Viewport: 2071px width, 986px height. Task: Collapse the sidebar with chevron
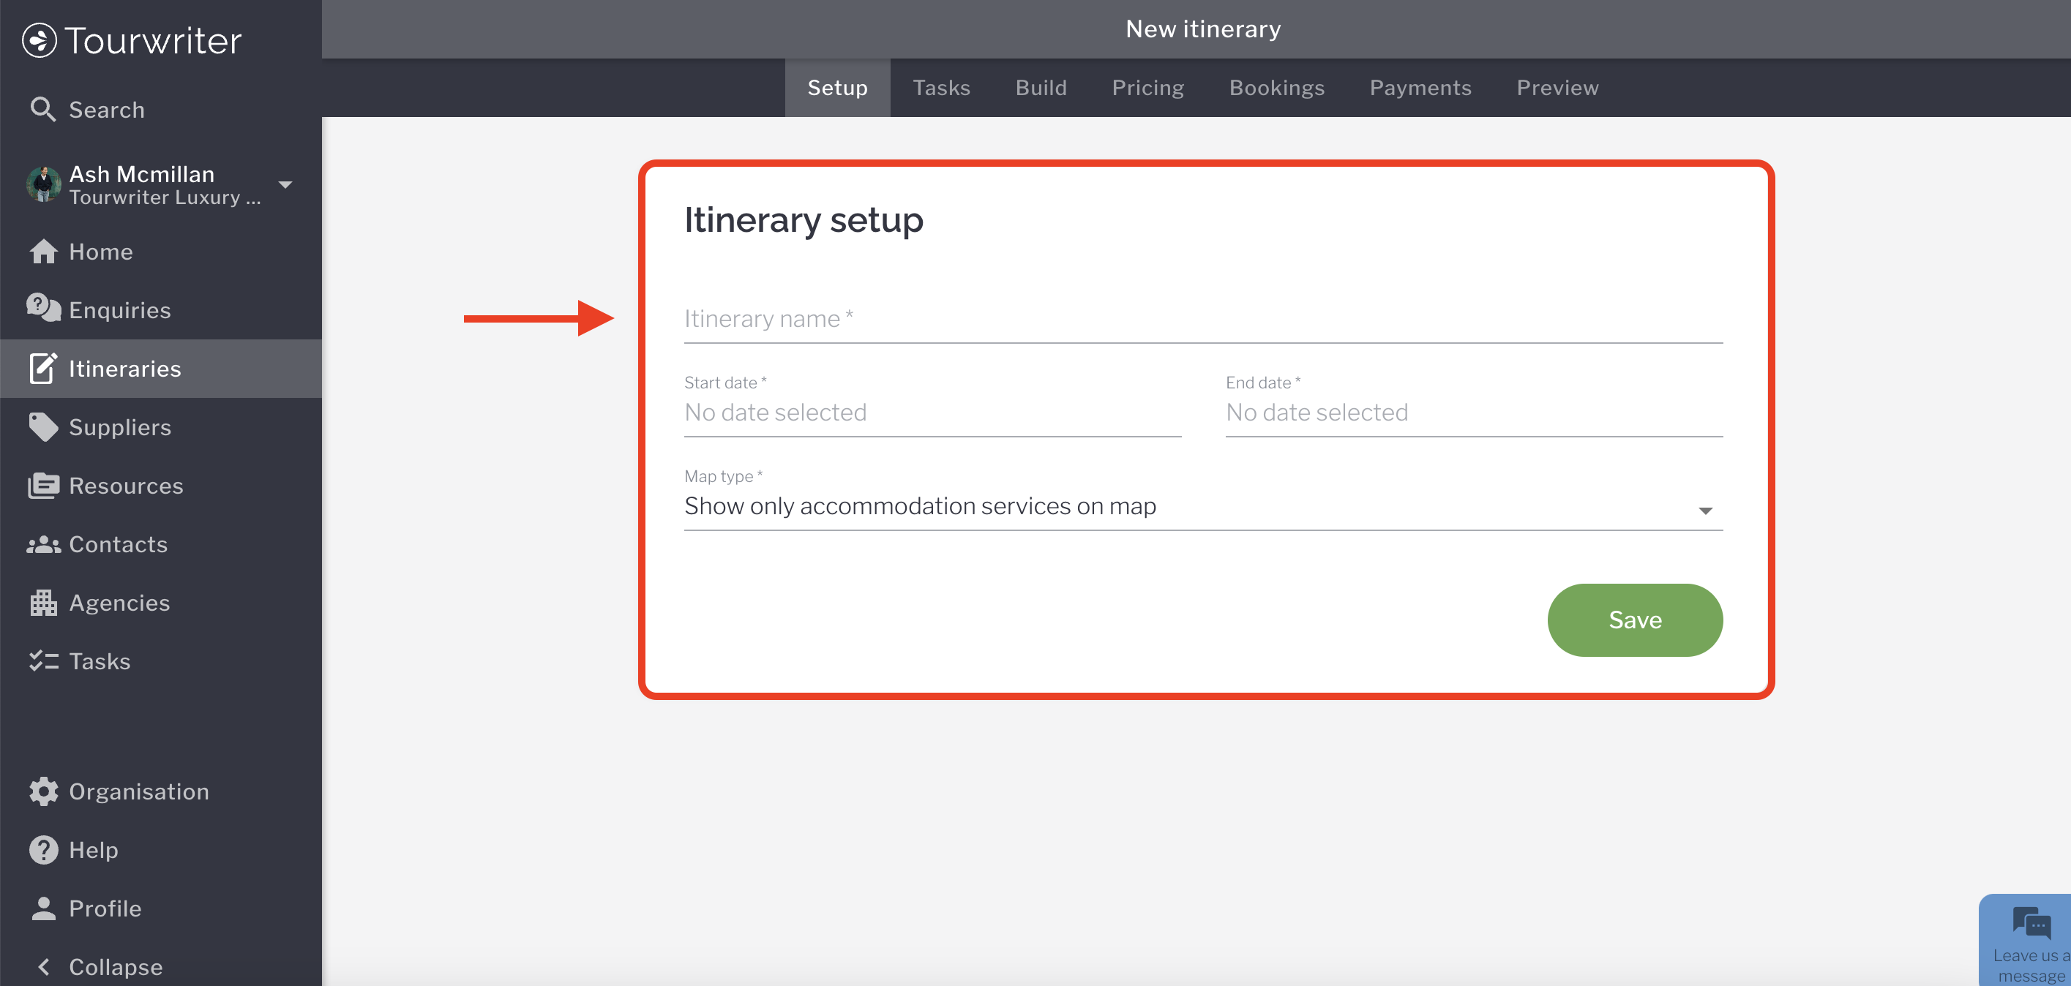click(43, 967)
